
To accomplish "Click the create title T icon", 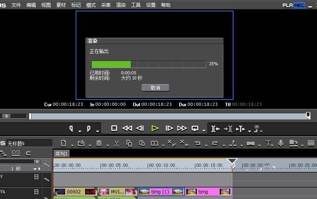I will coord(268,143).
